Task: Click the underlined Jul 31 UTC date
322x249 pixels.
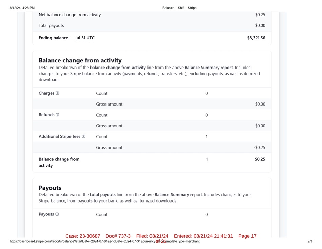Action: (x=84, y=38)
